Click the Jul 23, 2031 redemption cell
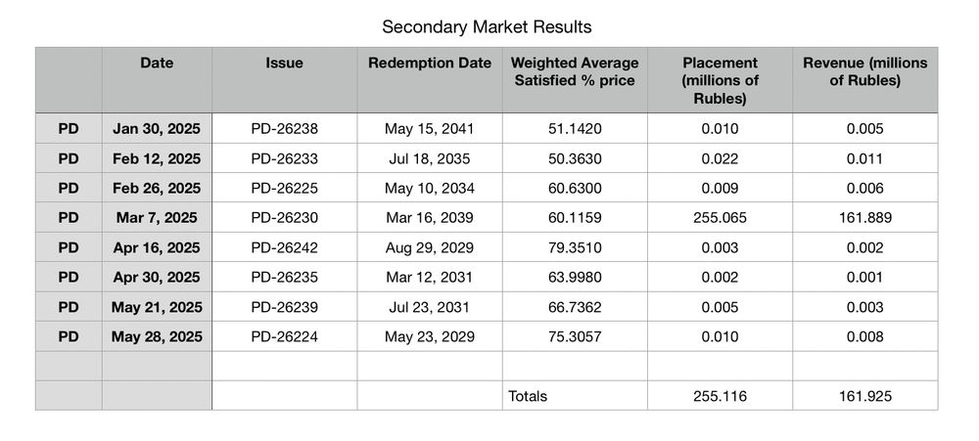979x441 pixels. [x=430, y=307]
